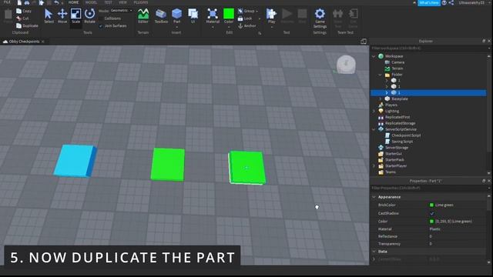Toggle the Collisions checkbox
This screenshot has width=493, height=277.
coord(101,18)
